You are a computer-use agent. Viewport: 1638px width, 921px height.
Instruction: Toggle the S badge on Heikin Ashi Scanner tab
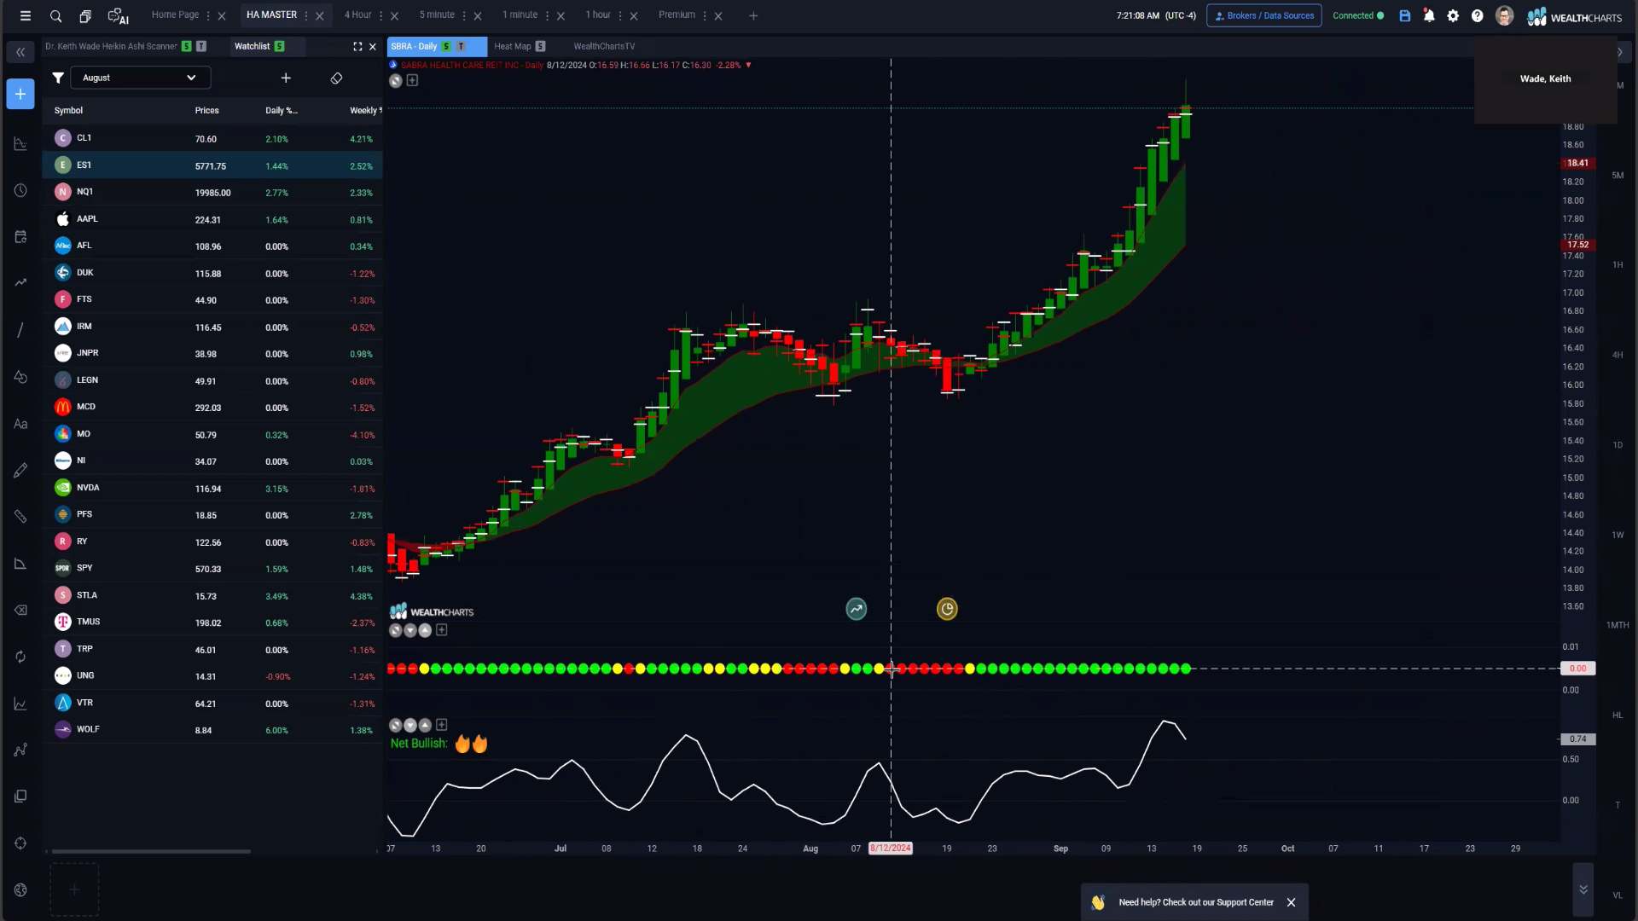click(187, 47)
